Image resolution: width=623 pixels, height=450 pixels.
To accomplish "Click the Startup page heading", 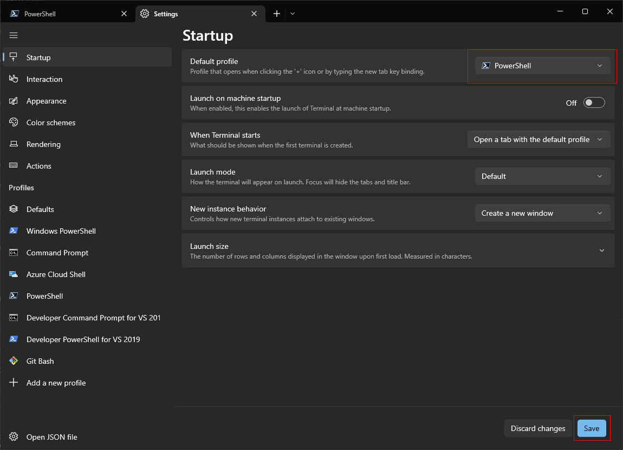I will pyautogui.click(x=208, y=35).
